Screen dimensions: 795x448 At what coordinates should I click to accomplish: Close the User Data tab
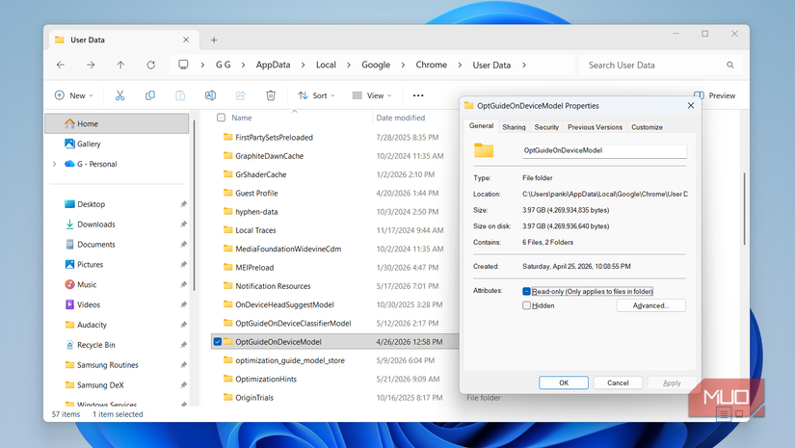pyautogui.click(x=186, y=40)
